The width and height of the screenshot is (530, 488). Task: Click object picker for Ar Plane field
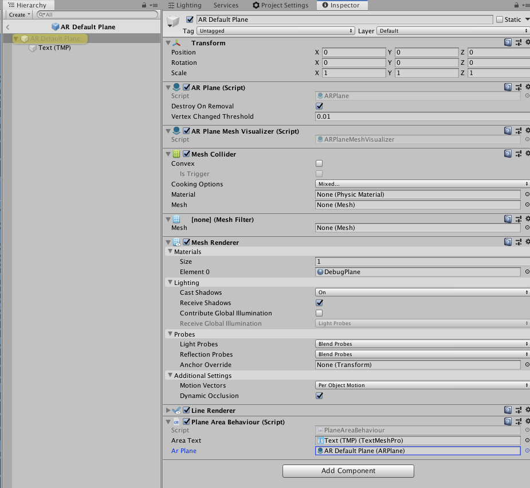coord(527,451)
